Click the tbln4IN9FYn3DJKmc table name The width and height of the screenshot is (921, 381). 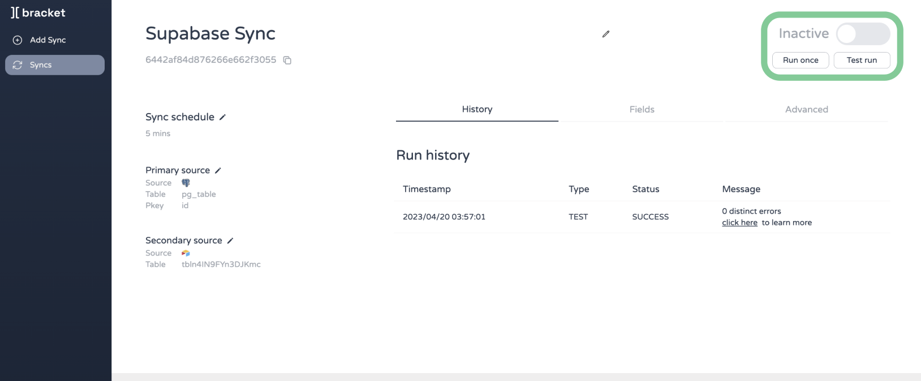click(x=221, y=265)
